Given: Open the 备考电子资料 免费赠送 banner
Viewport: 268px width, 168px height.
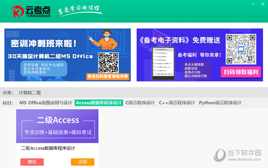Looking at the screenshot, I should (200, 55).
